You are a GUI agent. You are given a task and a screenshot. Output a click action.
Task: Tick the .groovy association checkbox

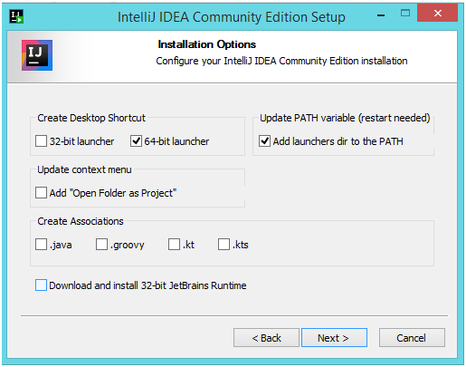pos(101,245)
